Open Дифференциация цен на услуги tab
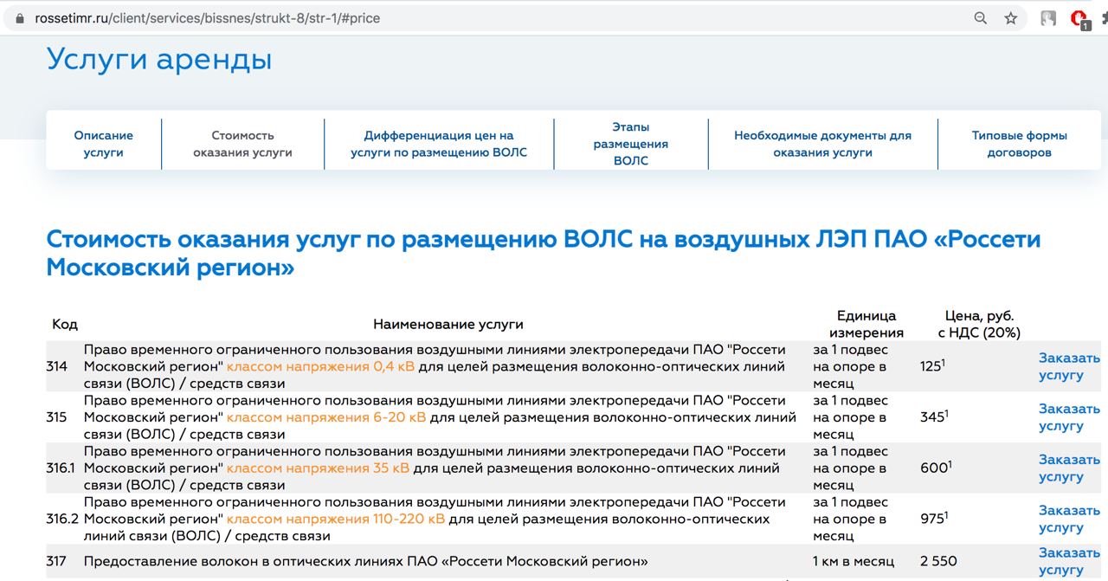 coord(439,144)
